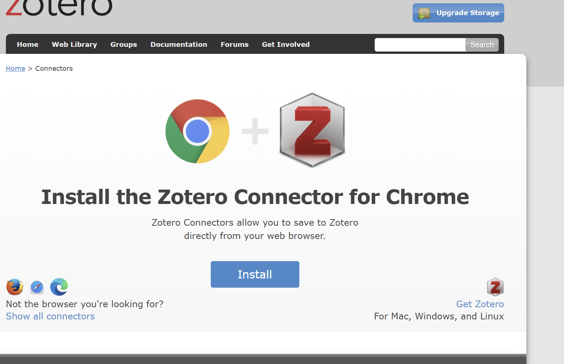Click small Zotero icon above Get Zotero

tap(495, 287)
